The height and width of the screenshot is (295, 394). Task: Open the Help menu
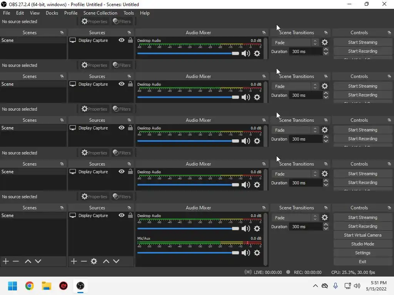(145, 13)
